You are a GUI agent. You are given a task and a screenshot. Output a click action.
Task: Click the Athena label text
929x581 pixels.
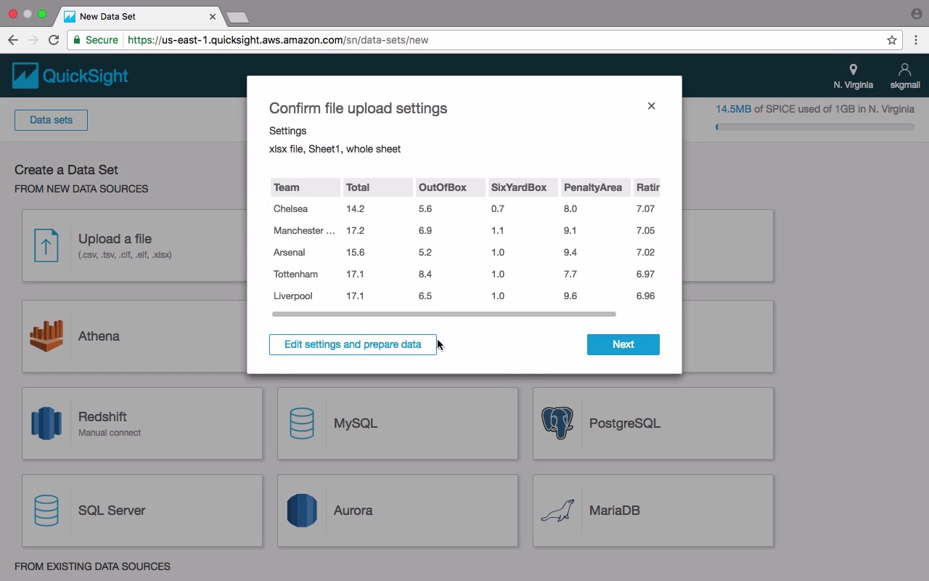99,336
